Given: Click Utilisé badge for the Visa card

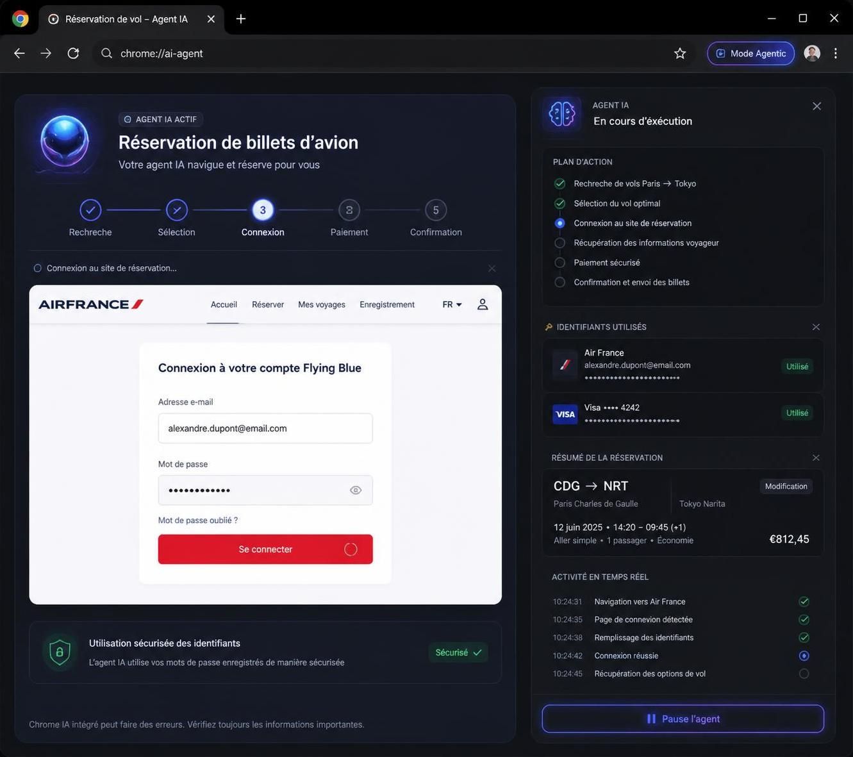Looking at the screenshot, I should (797, 413).
